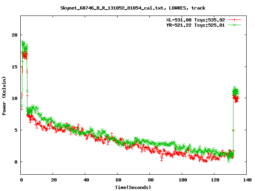Click the x-axis tick label 120

click(x=215, y=180)
